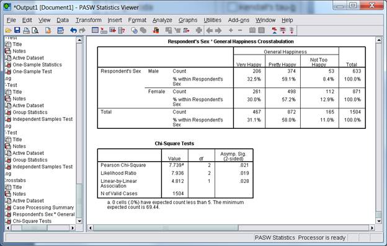Open Print Preview from the toolbar
The image size is (387, 246).
click(35, 30)
